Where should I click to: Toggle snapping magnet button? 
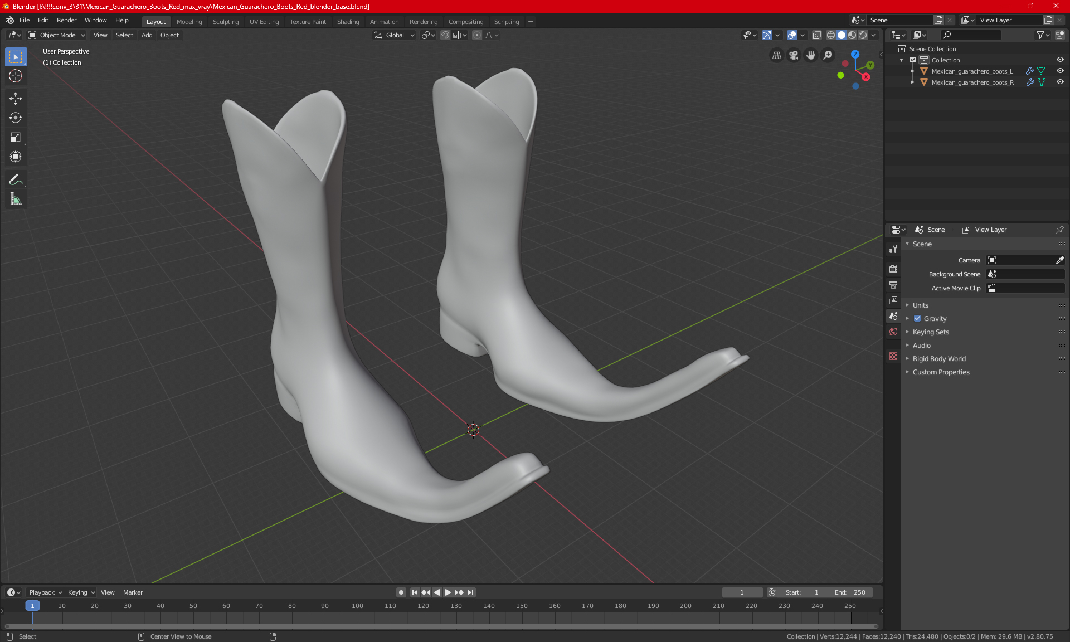(x=445, y=35)
